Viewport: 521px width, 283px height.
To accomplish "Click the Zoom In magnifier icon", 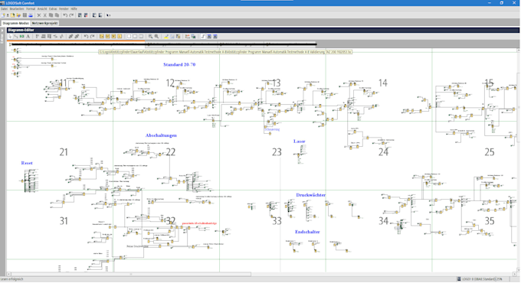I will [x=150, y=37].
